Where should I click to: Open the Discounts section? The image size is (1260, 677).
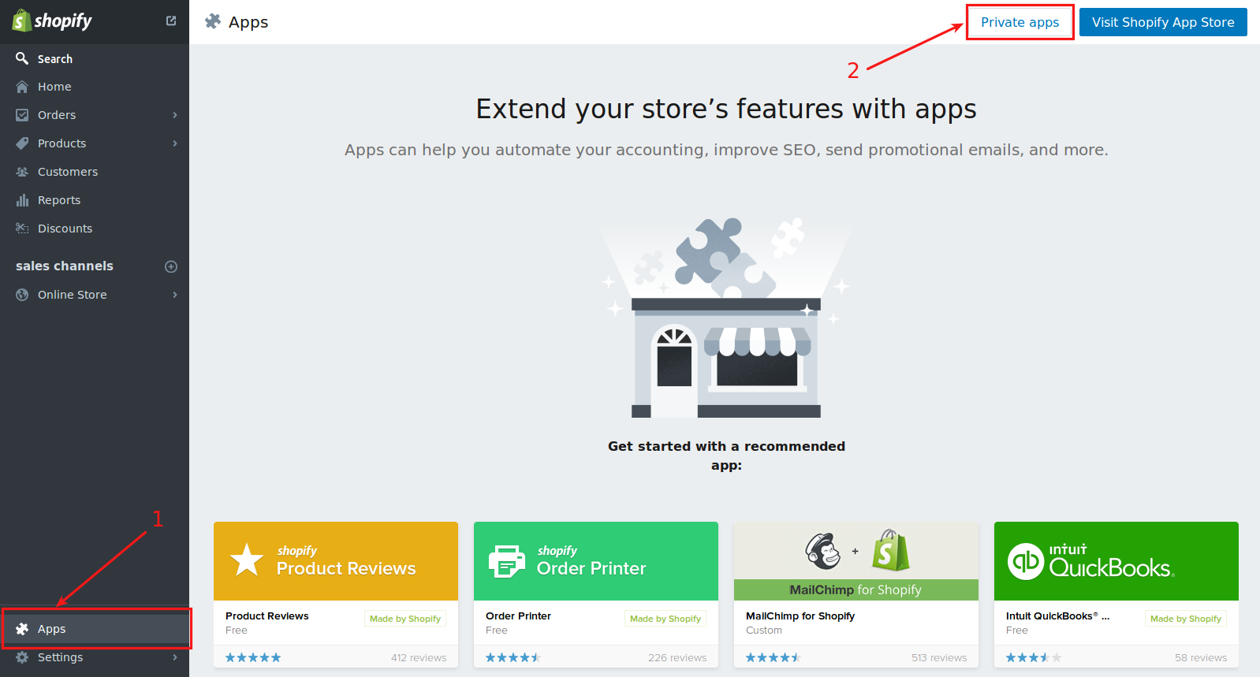tap(95, 229)
